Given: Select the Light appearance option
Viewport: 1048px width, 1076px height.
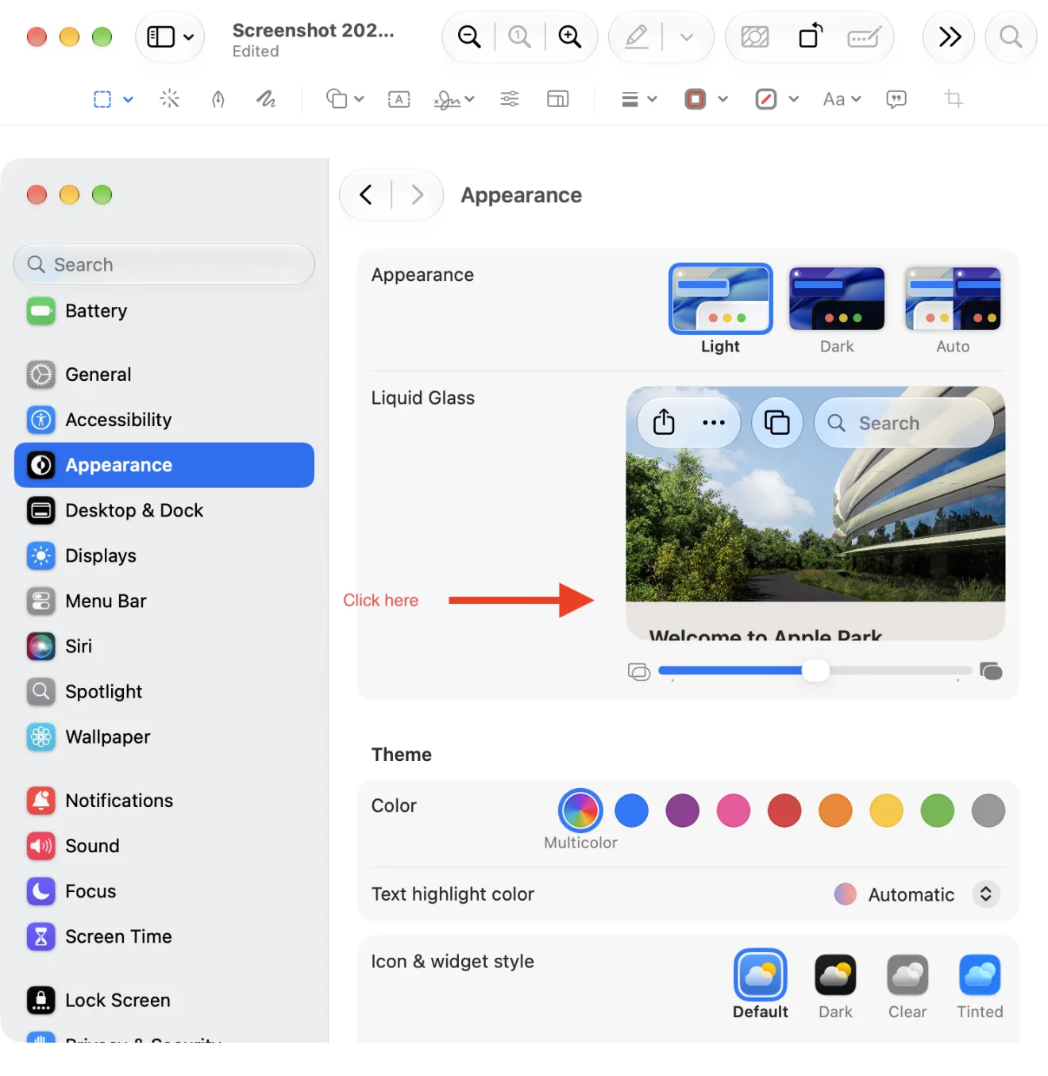Looking at the screenshot, I should coord(720,310).
